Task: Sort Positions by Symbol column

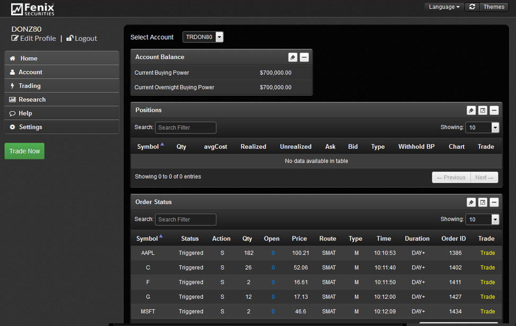Action: point(150,146)
